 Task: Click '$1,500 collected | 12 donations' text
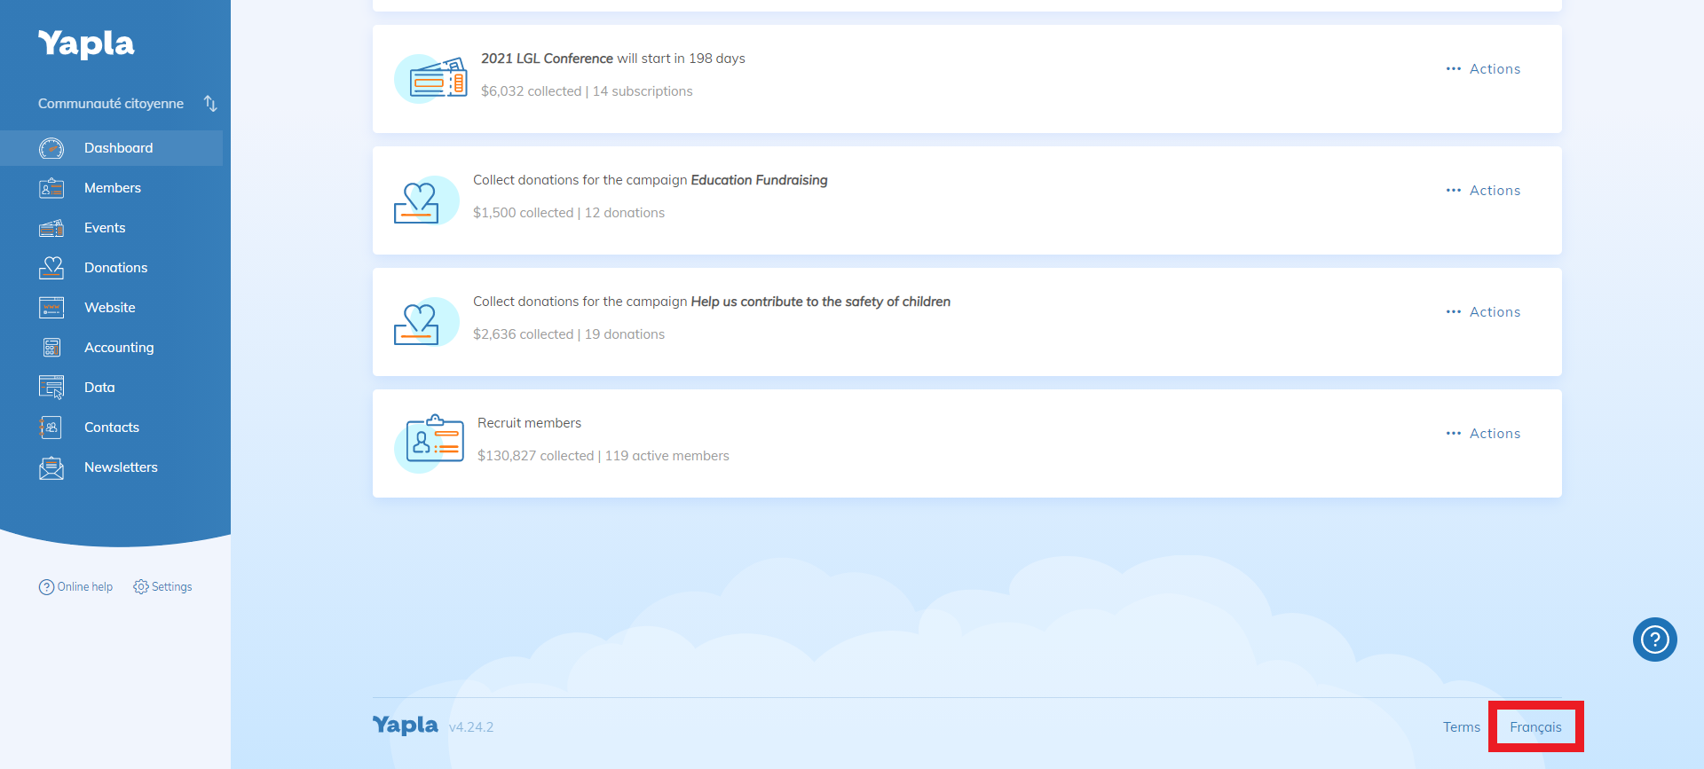pyautogui.click(x=569, y=213)
